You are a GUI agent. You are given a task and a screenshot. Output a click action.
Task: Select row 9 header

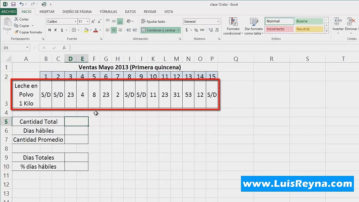(6, 157)
